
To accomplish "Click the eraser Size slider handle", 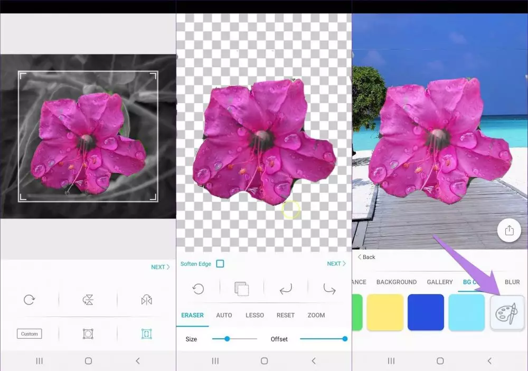I will click(x=227, y=339).
